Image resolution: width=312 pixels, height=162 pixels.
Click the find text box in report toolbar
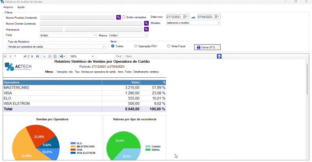pyautogui.click(x=104, y=56)
